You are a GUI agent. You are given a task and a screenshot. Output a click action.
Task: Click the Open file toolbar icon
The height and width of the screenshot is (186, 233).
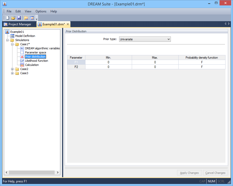click(x=13, y=18)
